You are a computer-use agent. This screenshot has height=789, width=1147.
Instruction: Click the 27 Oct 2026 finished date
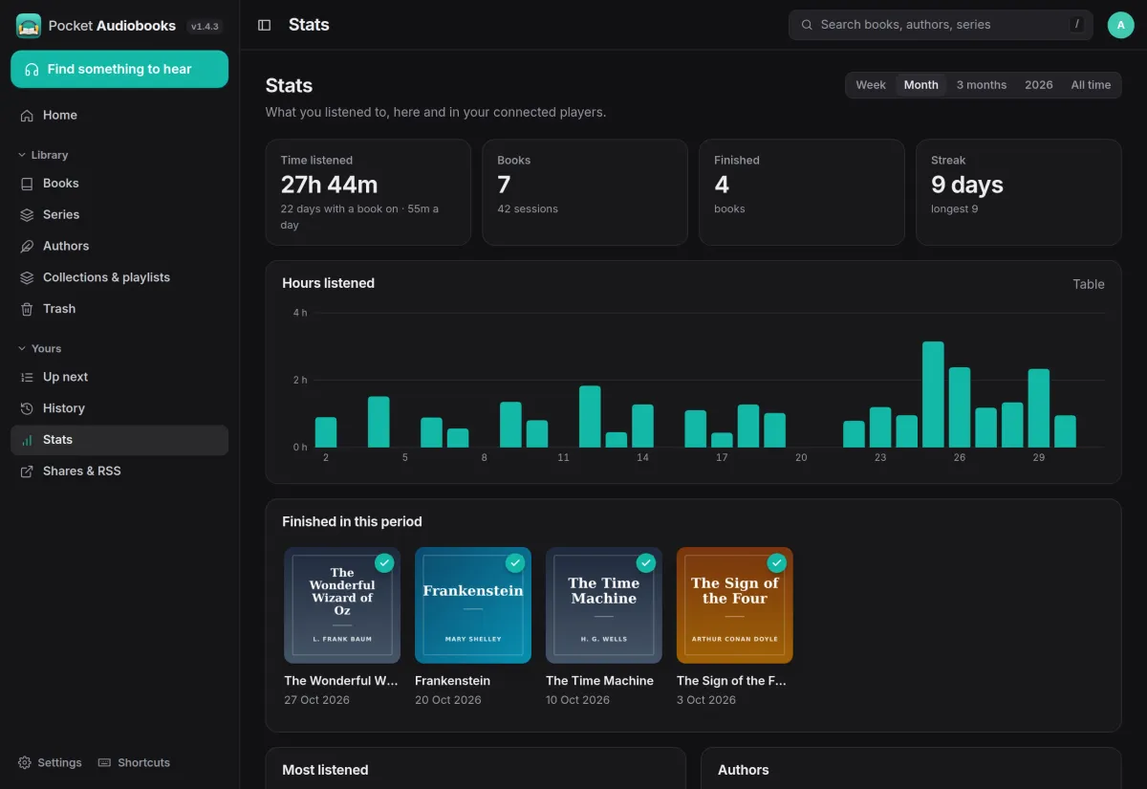coord(317,700)
